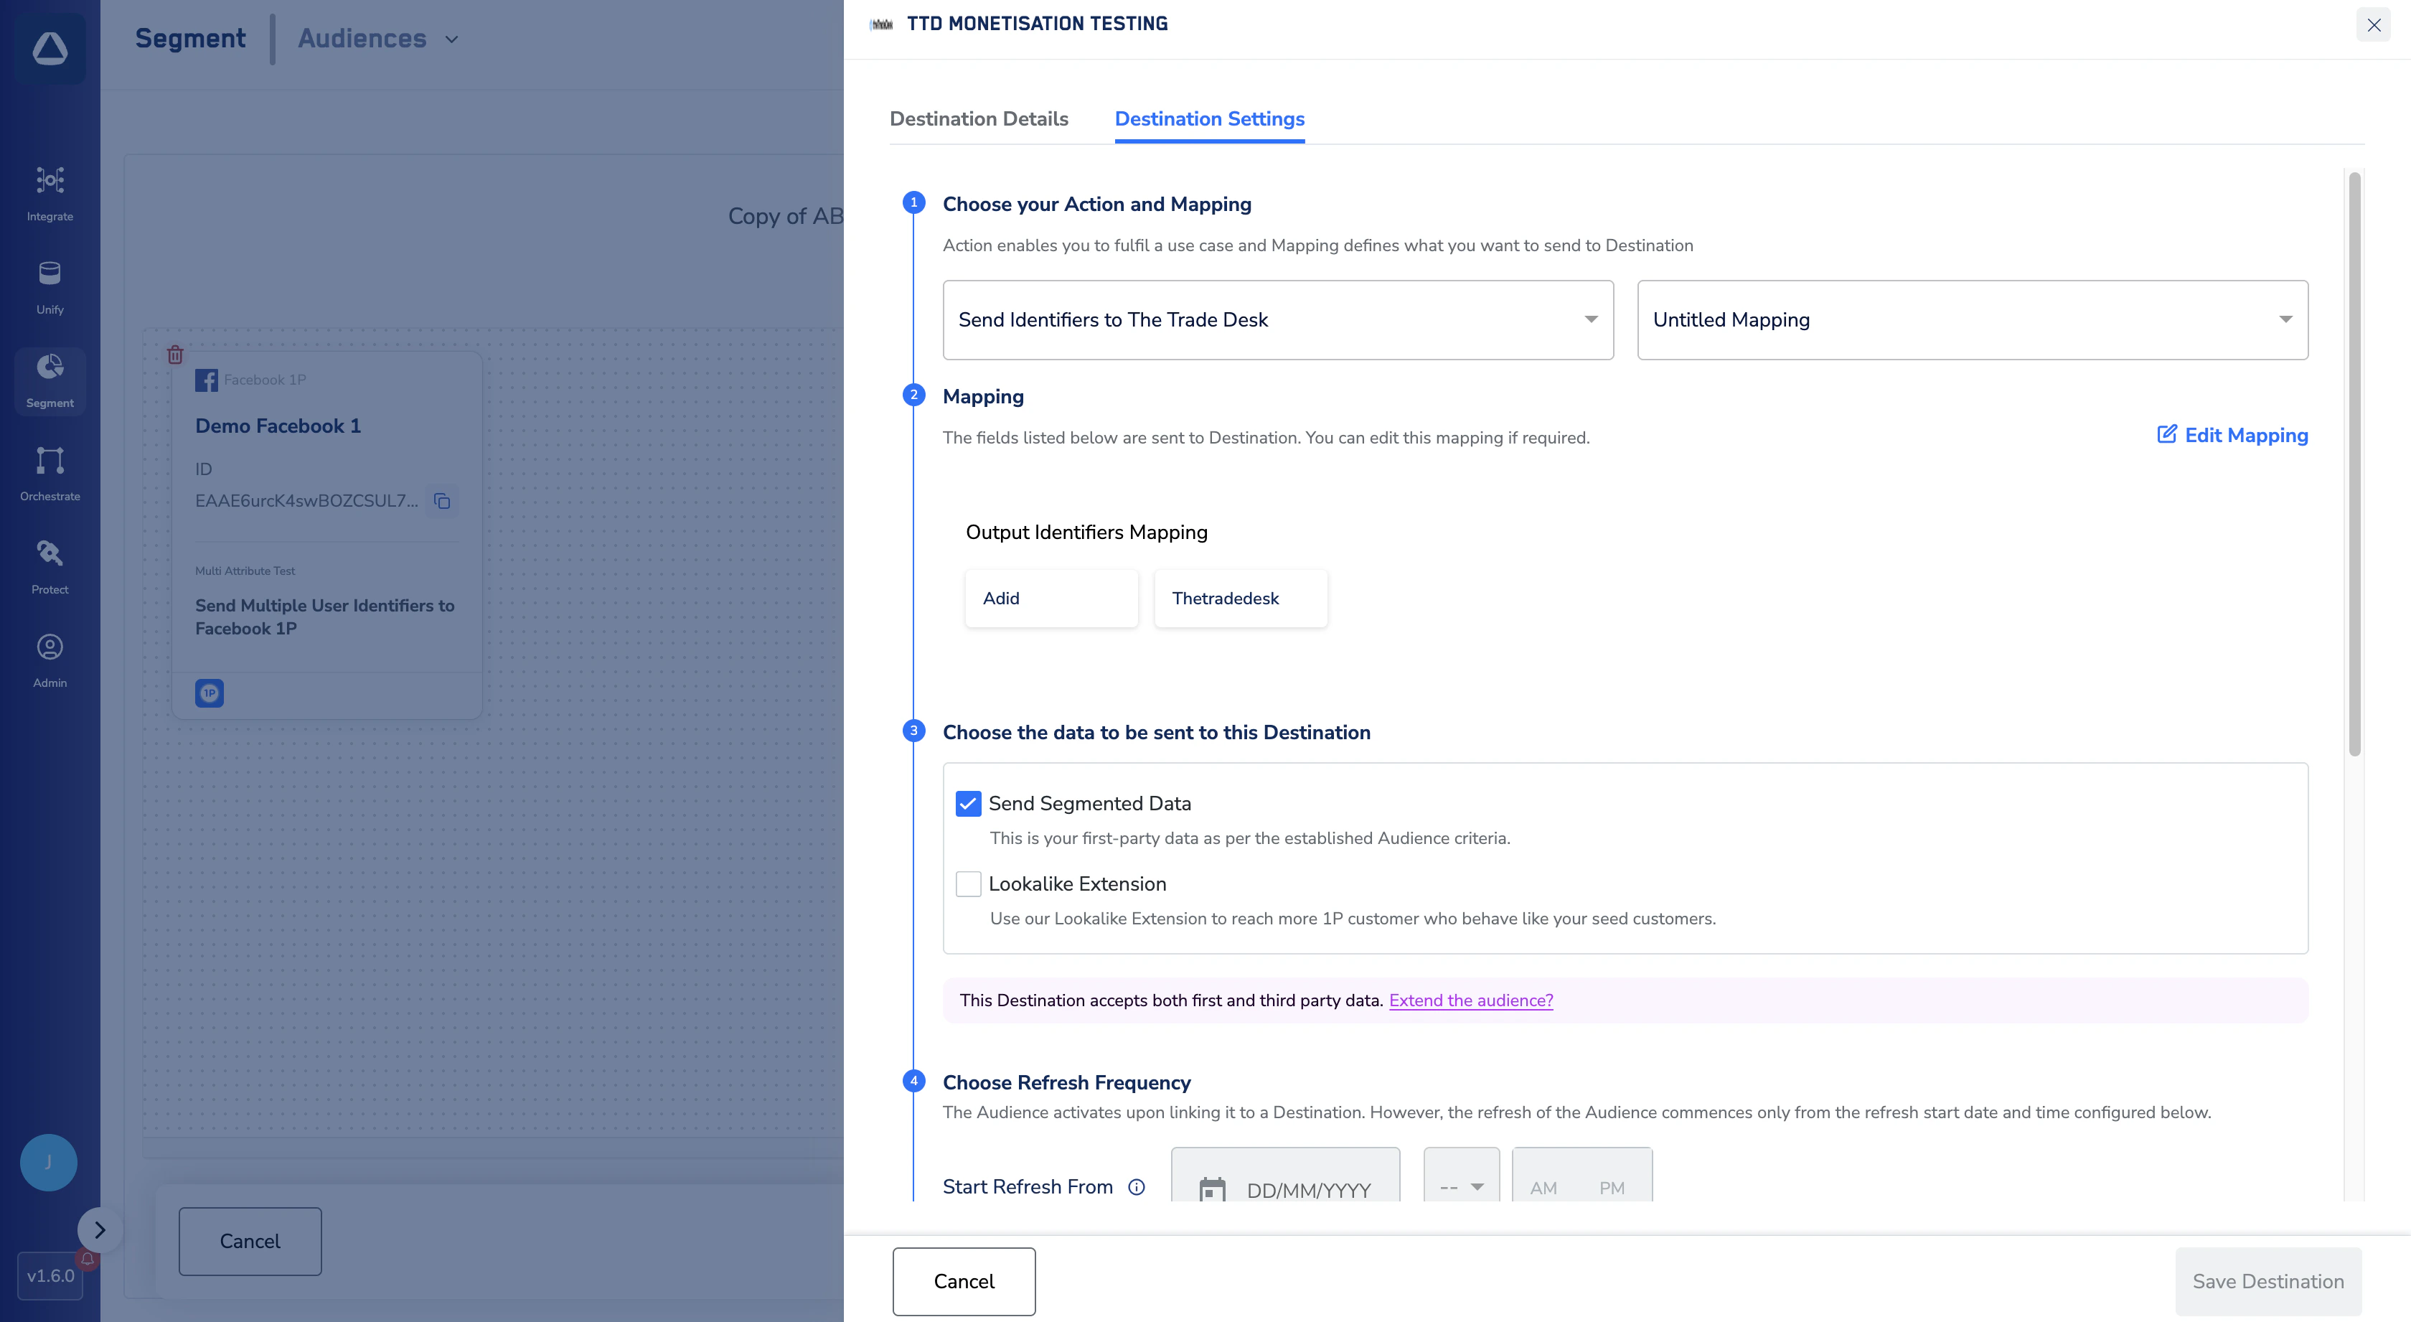Click the Adid identifier chip

(x=1051, y=599)
